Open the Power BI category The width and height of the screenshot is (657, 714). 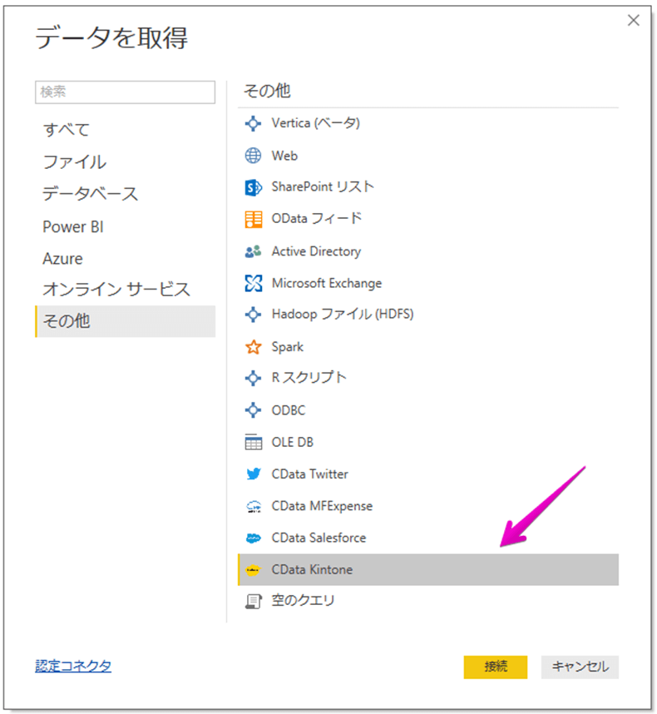[125, 226]
